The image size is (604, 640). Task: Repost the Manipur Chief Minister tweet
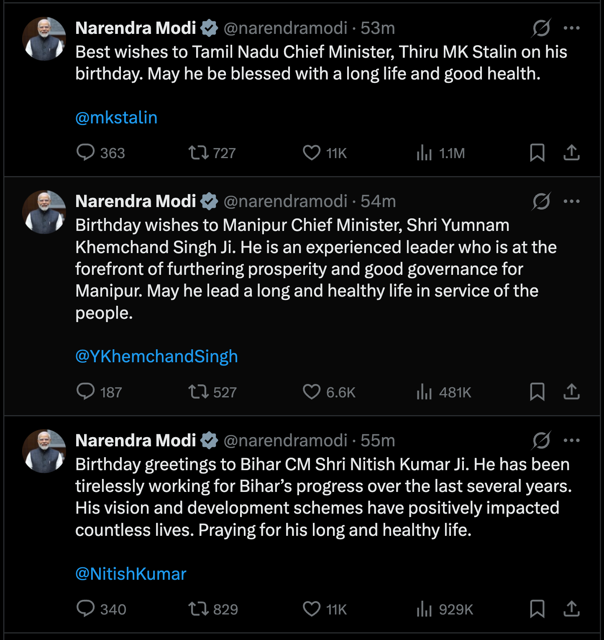[198, 392]
